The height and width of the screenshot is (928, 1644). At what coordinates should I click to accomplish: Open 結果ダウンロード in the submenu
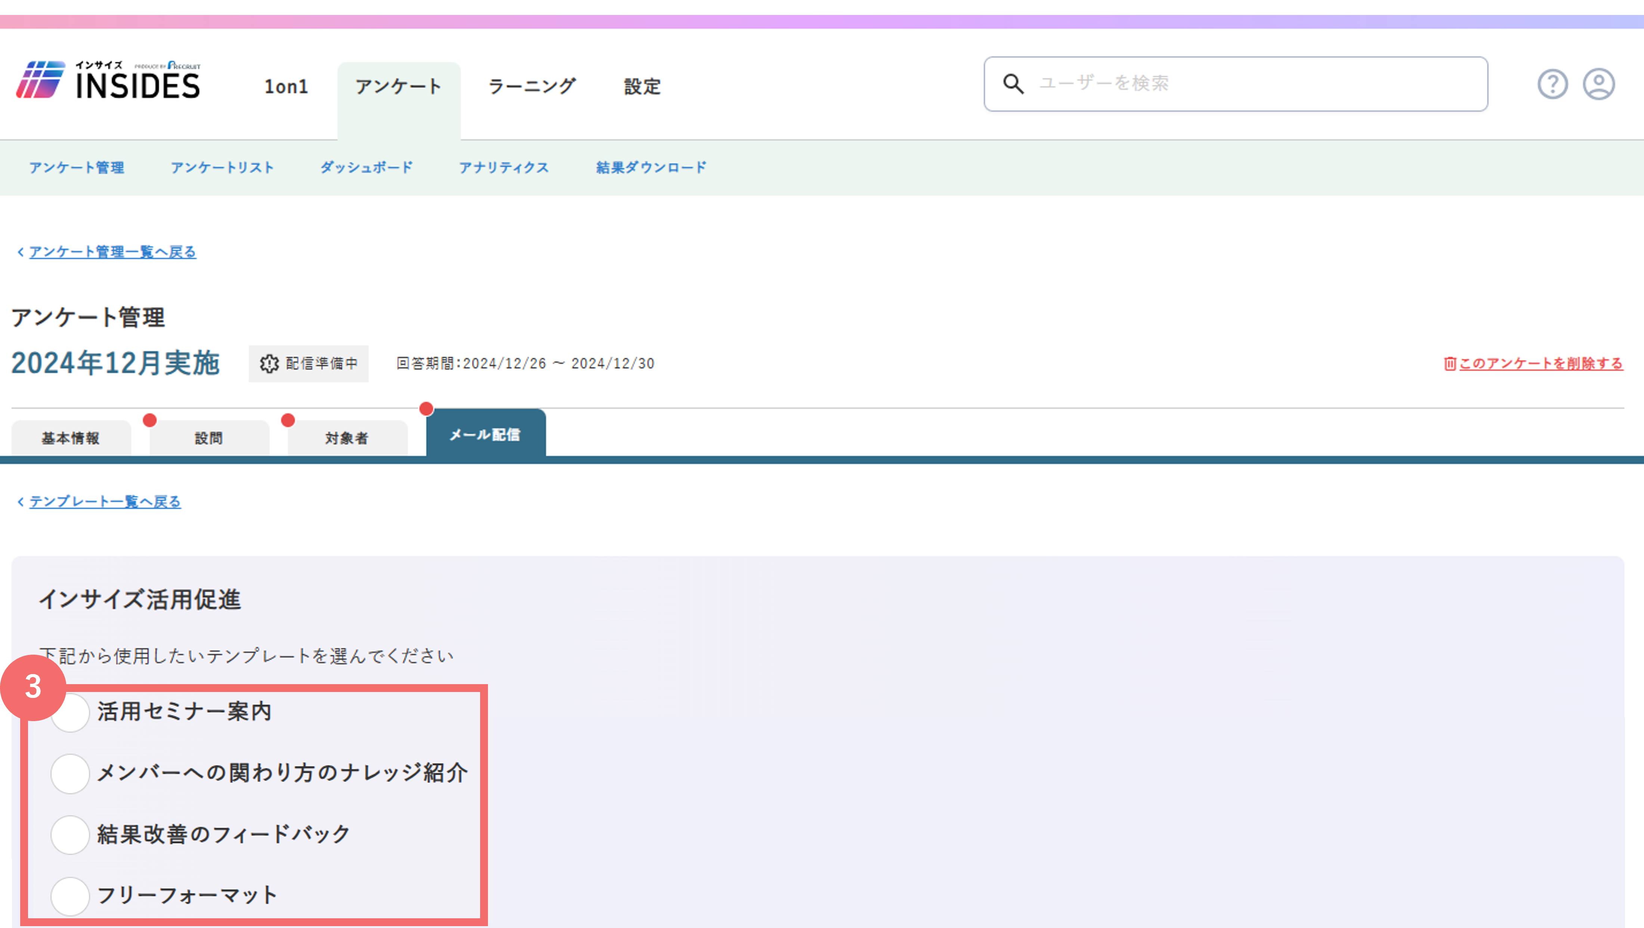(651, 168)
